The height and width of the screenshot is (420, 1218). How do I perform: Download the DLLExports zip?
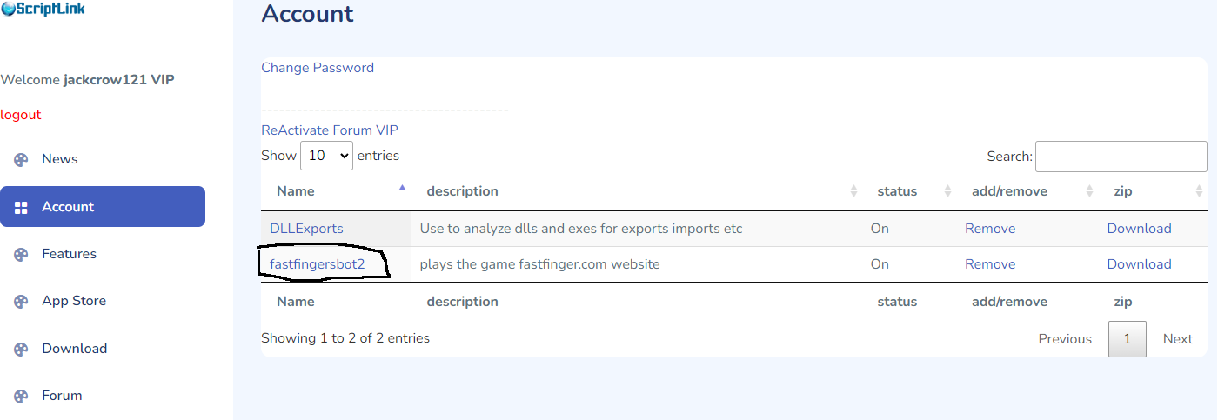[x=1139, y=229]
